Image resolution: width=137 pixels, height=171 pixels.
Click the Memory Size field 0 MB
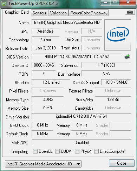coord(48,108)
